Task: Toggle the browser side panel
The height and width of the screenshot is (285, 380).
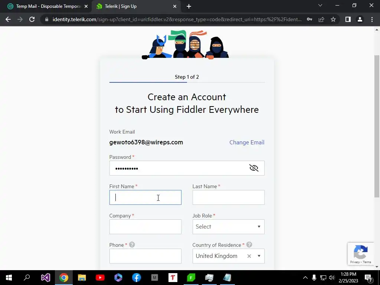Action: tap(348, 19)
